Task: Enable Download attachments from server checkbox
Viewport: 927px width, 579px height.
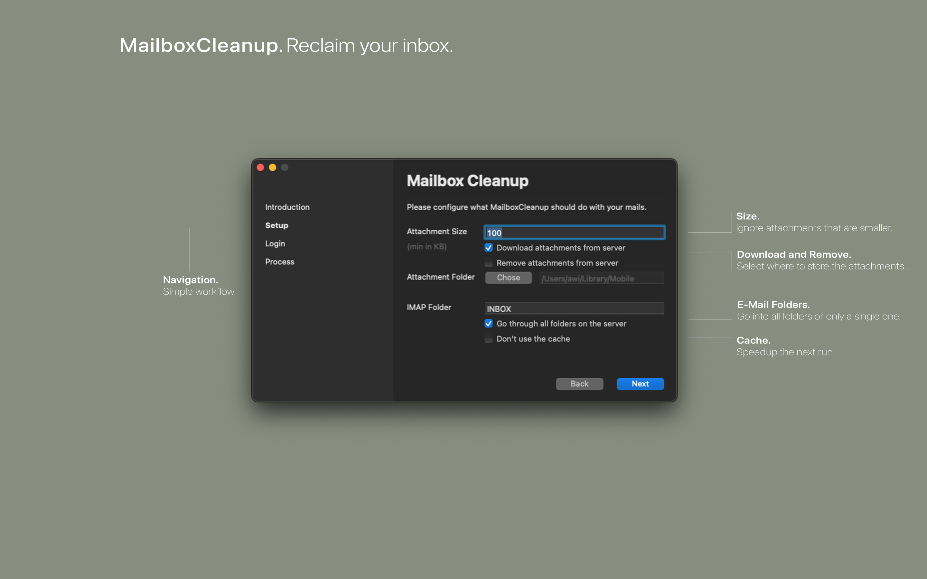Action: [488, 248]
